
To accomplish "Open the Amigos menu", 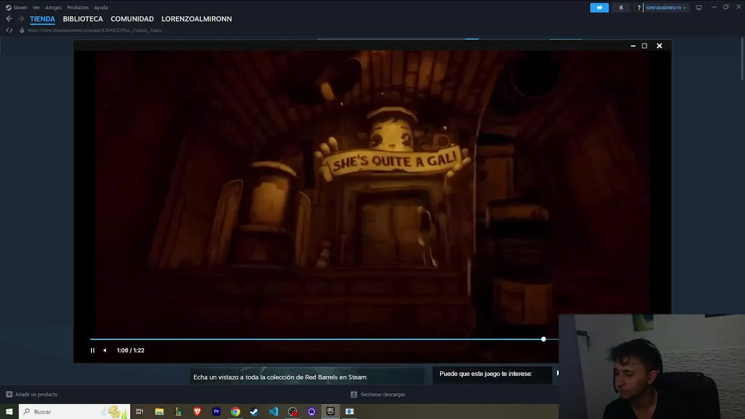I will click(x=54, y=8).
